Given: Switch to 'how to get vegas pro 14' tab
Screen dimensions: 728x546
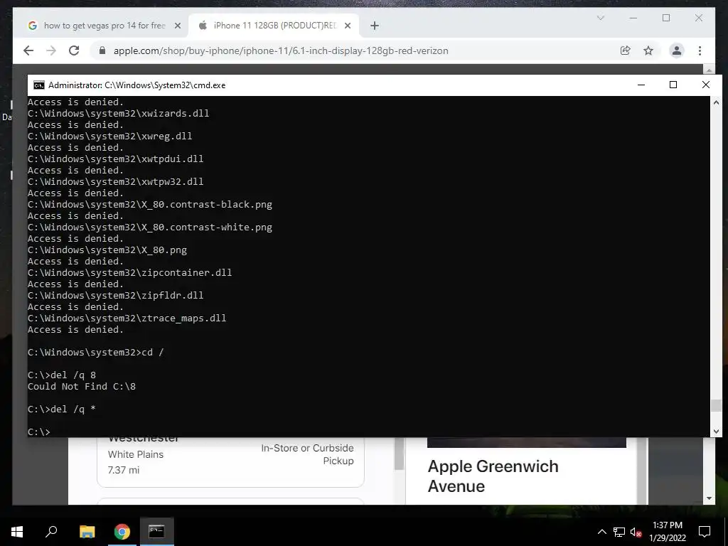Looking at the screenshot, I should click(105, 26).
